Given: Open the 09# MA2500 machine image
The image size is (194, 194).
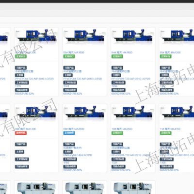Looking at the screenshot, I should [84, 113].
